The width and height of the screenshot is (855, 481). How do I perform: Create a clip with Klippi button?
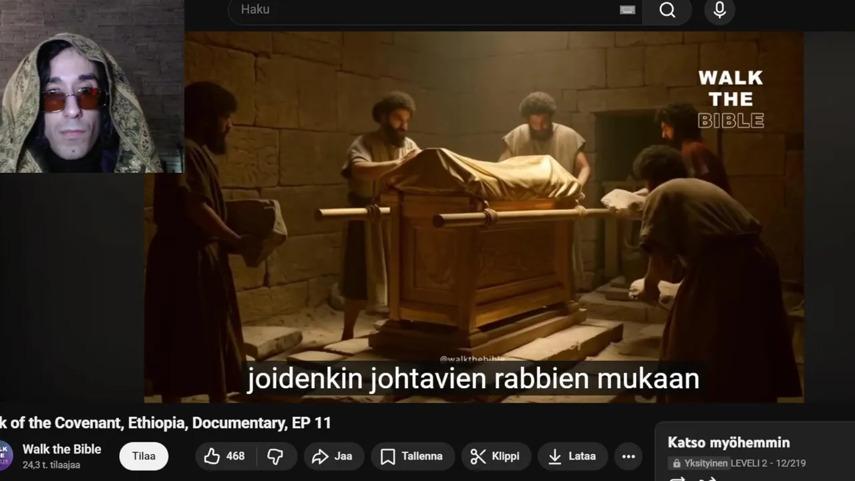click(x=496, y=456)
